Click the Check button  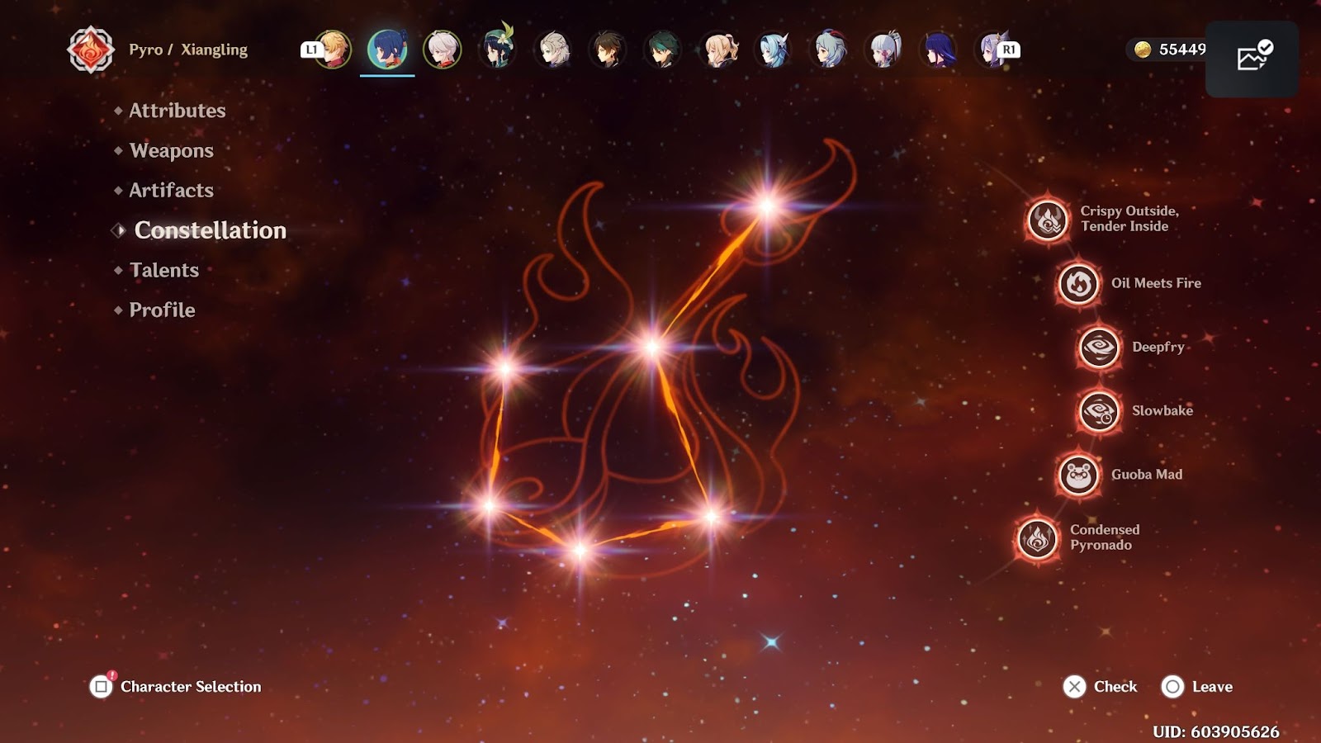tap(1101, 686)
